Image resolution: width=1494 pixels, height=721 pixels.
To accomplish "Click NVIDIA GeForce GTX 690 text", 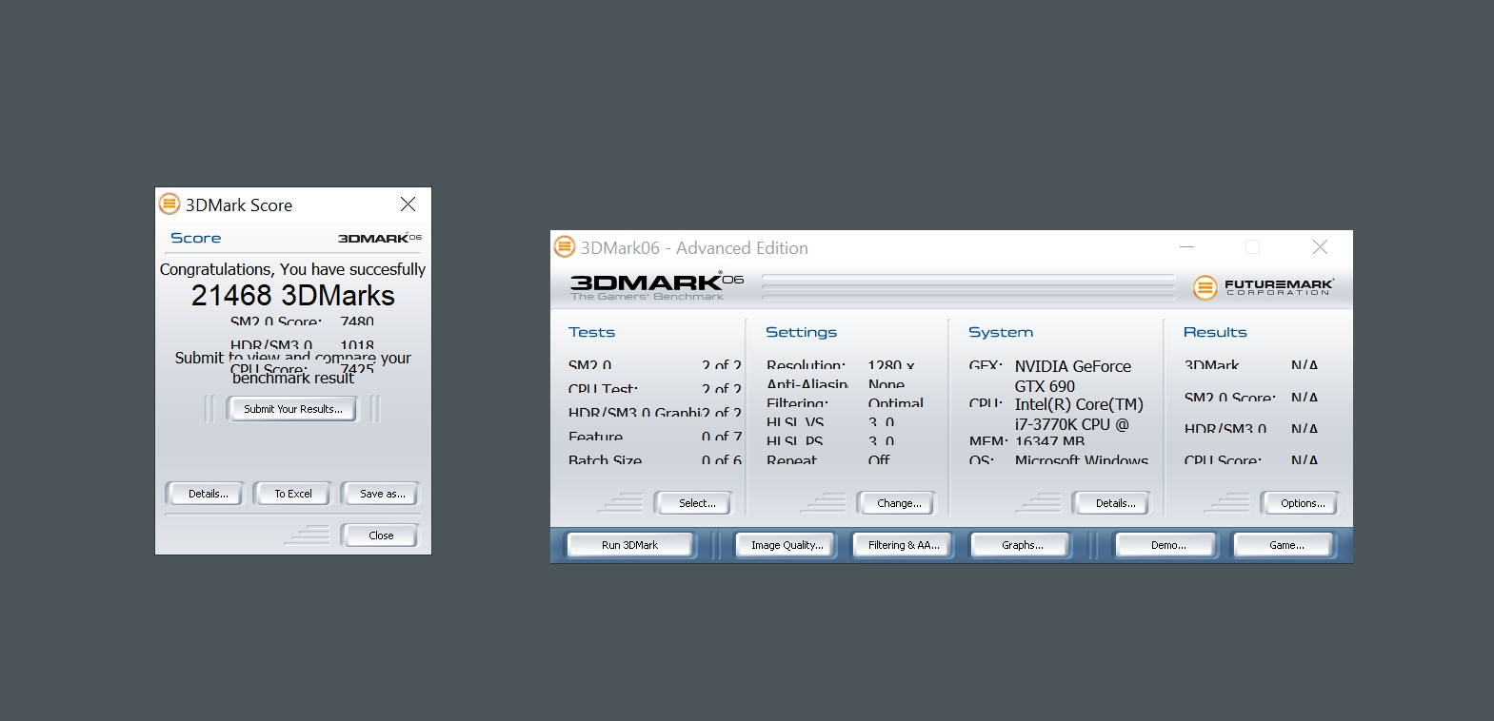I will [x=1073, y=377].
